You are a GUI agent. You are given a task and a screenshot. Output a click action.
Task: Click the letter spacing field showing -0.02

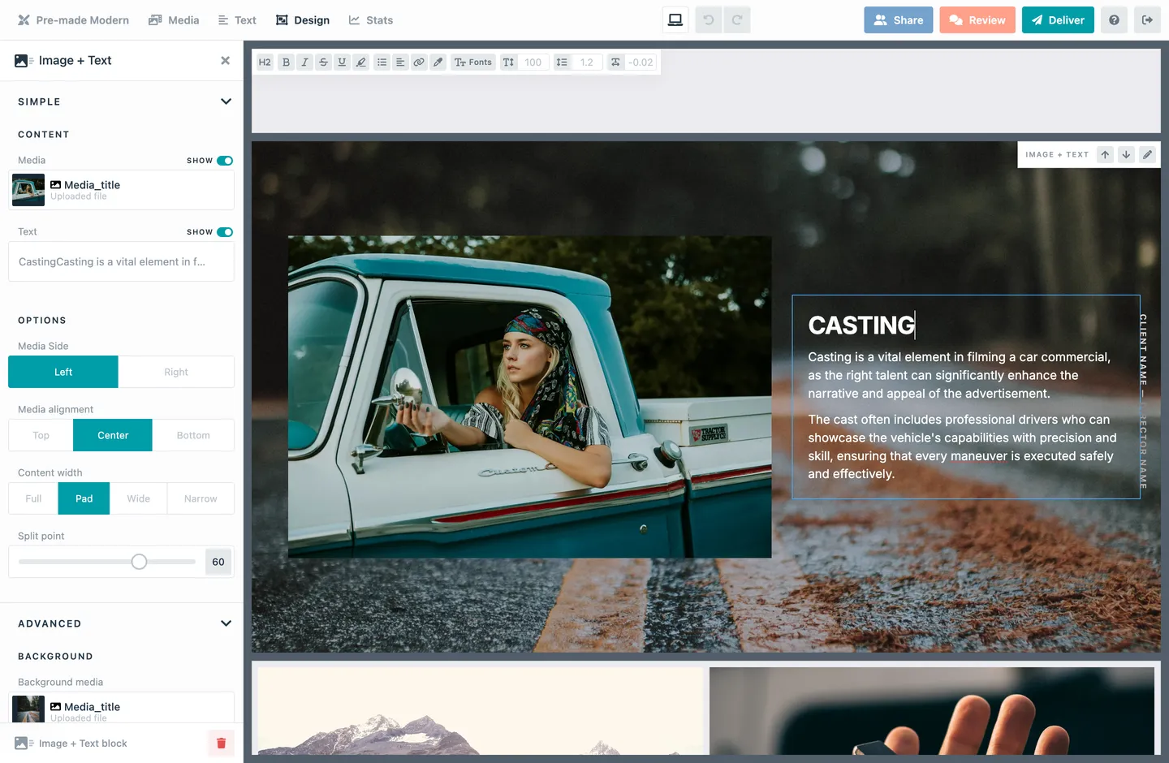click(x=641, y=63)
